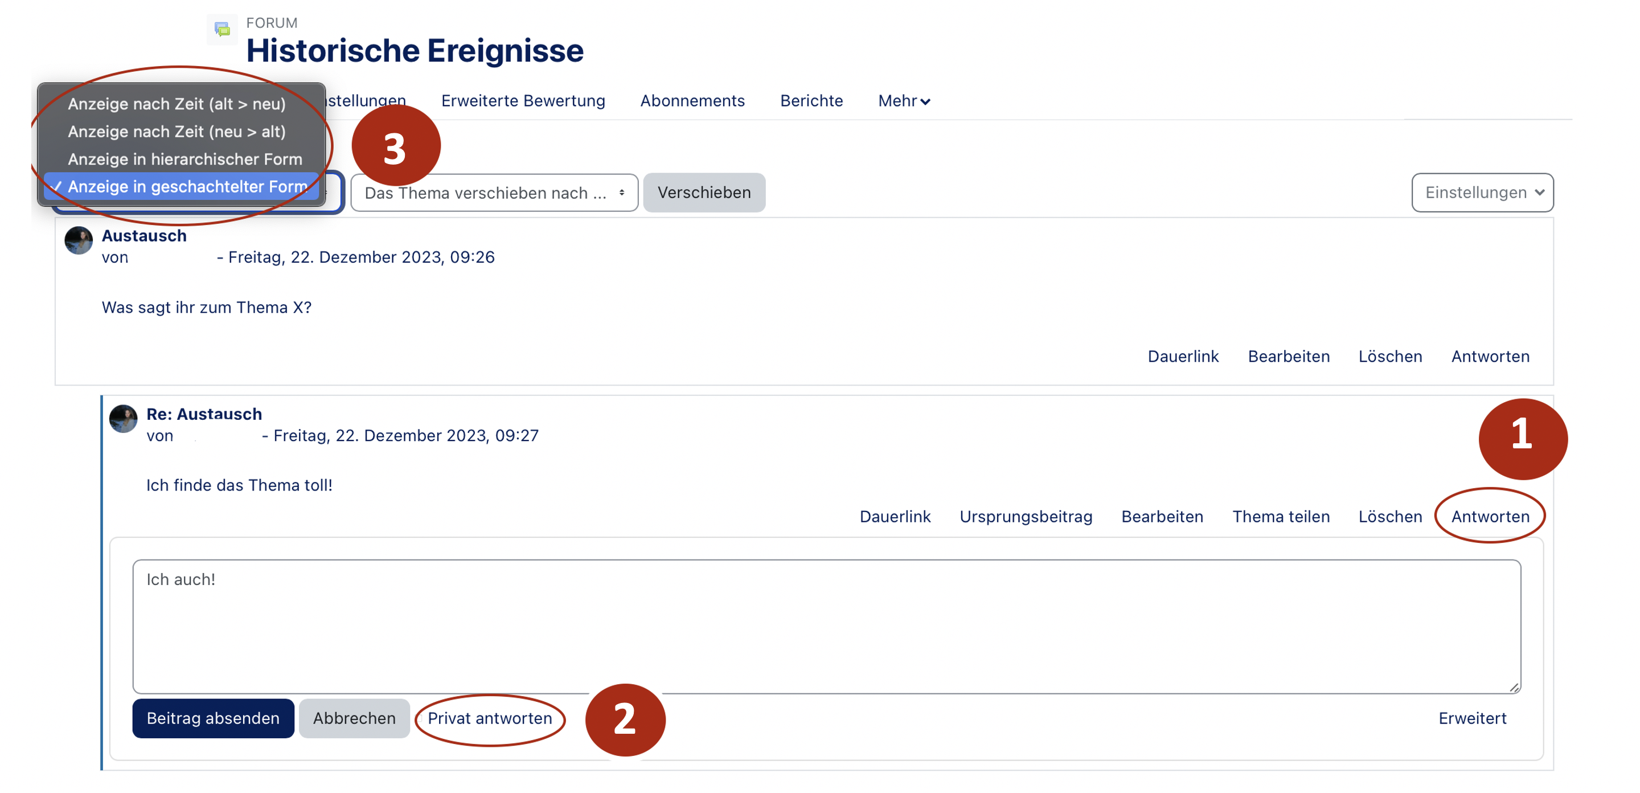Viewport: 1640px width, 793px height.
Task: Click the forum icon beside the title
Action: click(222, 28)
